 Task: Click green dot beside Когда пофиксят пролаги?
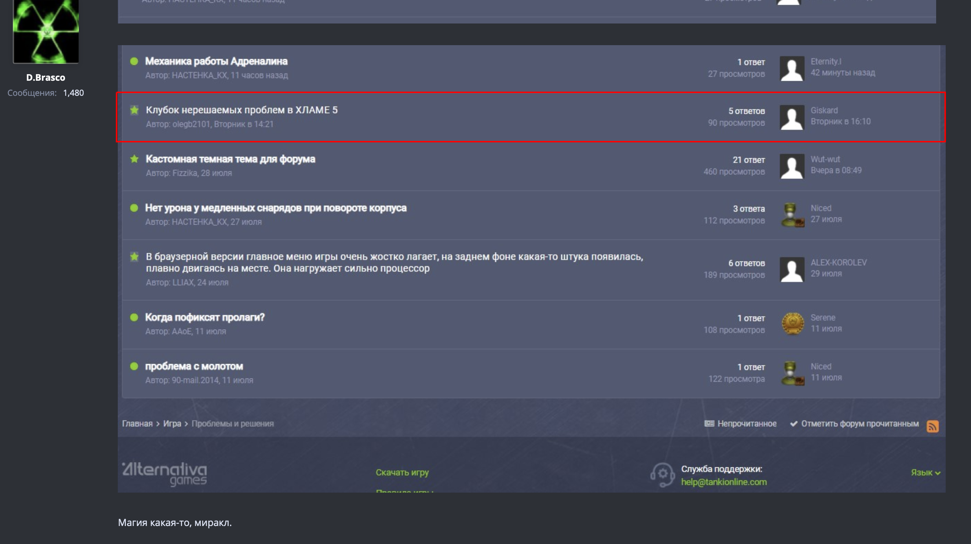point(134,318)
